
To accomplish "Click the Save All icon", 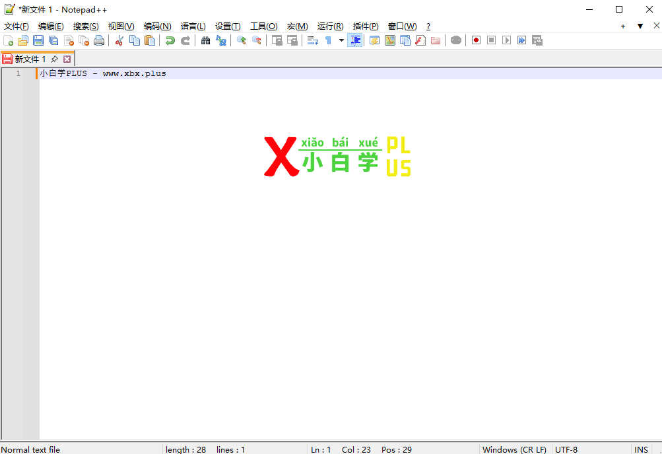I will pyautogui.click(x=53, y=40).
